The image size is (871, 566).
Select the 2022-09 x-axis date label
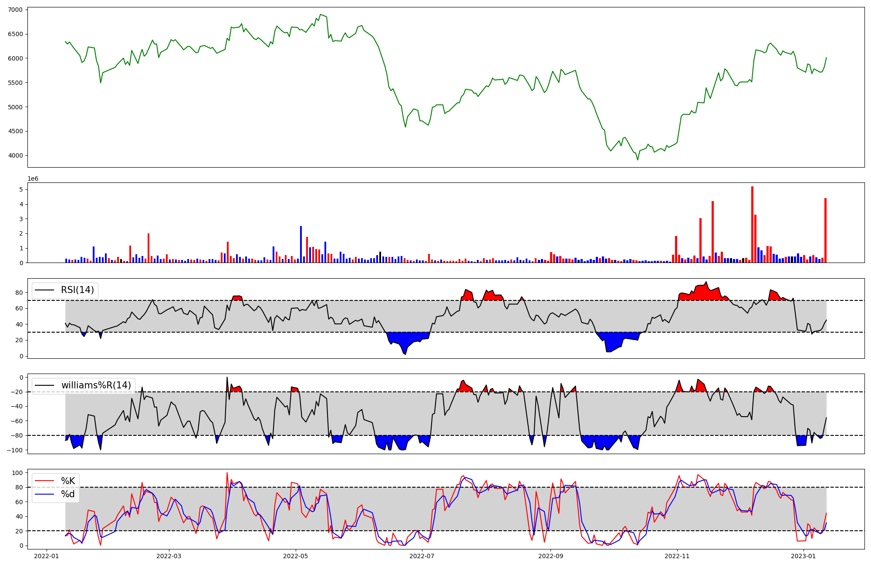[550, 556]
